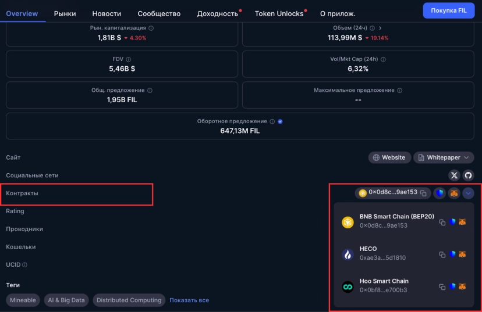Click the UCID info icon
This screenshot has height=312, width=482.
coord(25,265)
